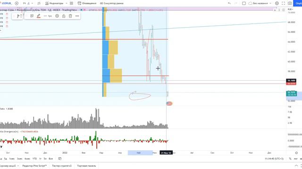Click the blue Publish button
This screenshot has width=302, height=169.
[x=298, y=3]
